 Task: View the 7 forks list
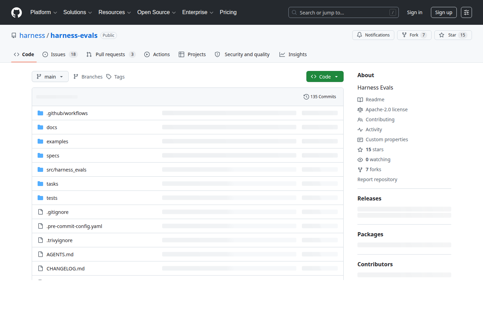pos(369,169)
